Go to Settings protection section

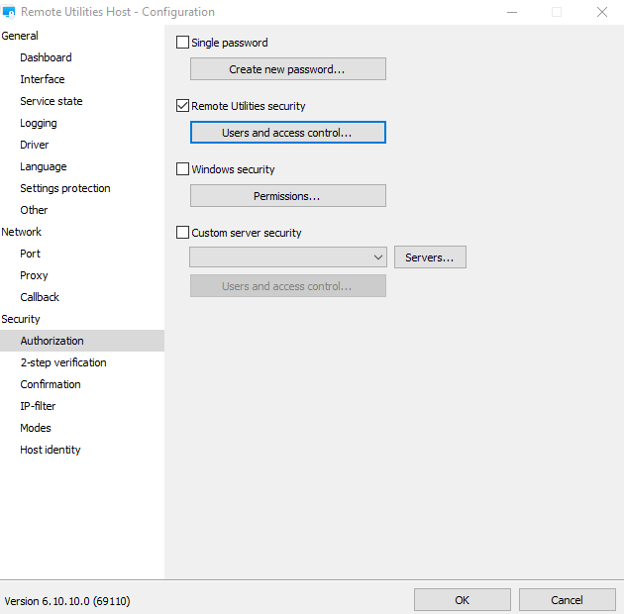pos(65,188)
